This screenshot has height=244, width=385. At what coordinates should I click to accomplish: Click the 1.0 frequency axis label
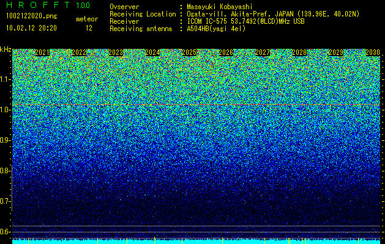[5, 110]
